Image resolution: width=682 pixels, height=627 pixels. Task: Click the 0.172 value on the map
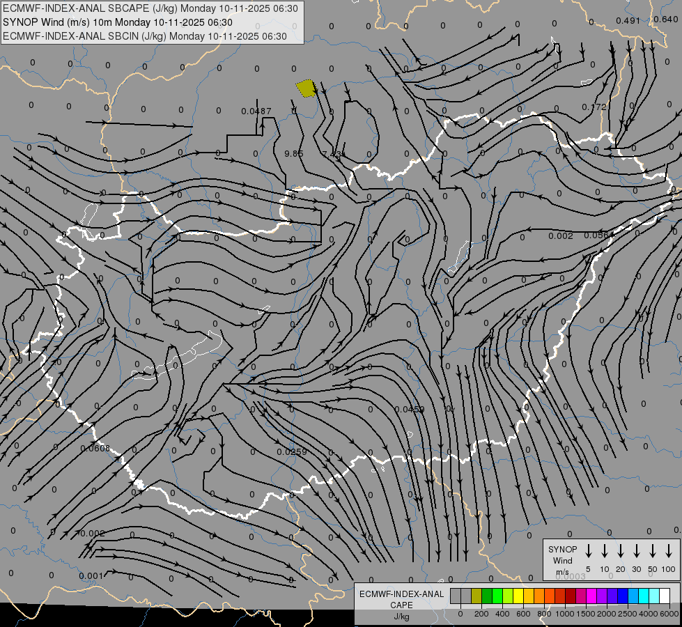click(x=594, y=107)
